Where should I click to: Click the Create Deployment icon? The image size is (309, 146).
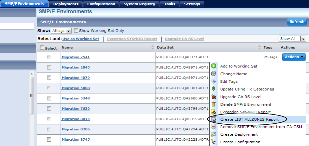point(214,134)
